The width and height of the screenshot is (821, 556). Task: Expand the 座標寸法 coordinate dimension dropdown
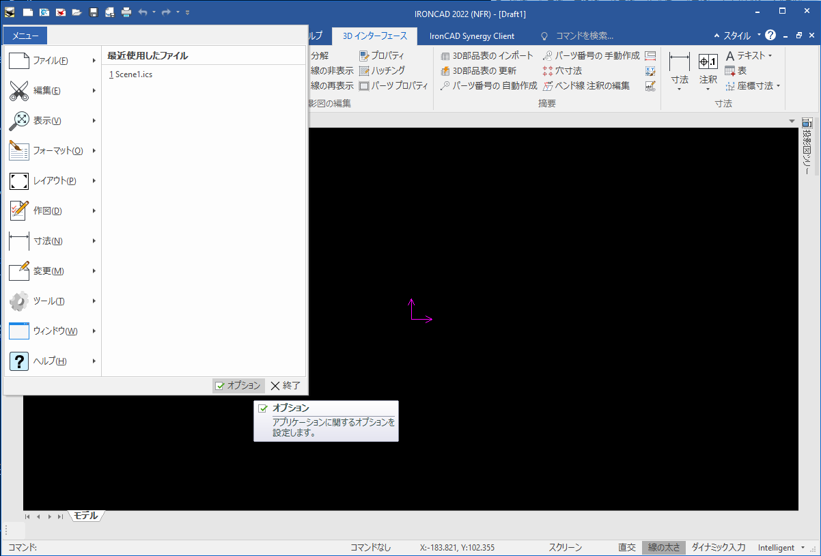[778, 86]
